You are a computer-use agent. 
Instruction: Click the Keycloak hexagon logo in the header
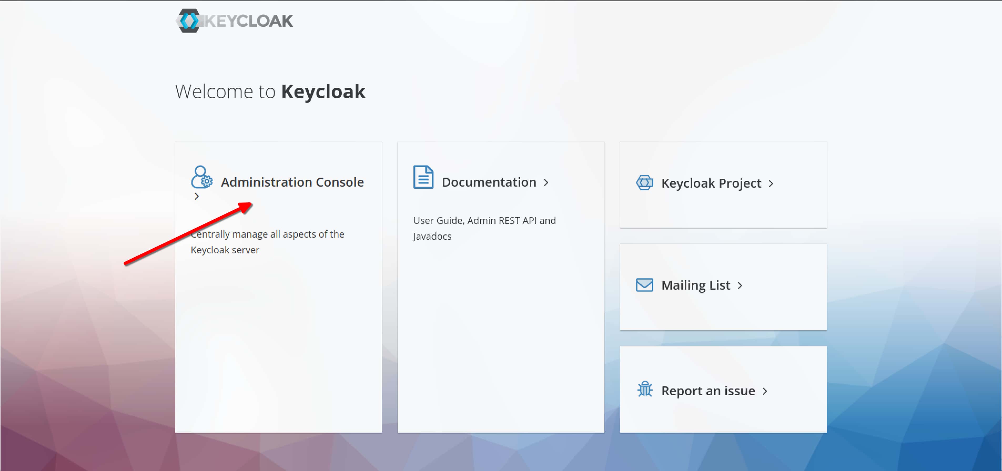tap(189, 21)
